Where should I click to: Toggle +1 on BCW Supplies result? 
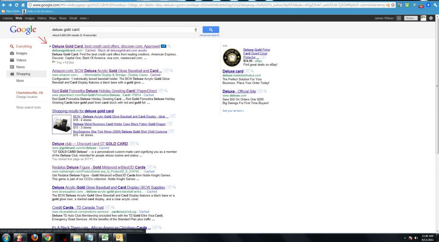169,188
